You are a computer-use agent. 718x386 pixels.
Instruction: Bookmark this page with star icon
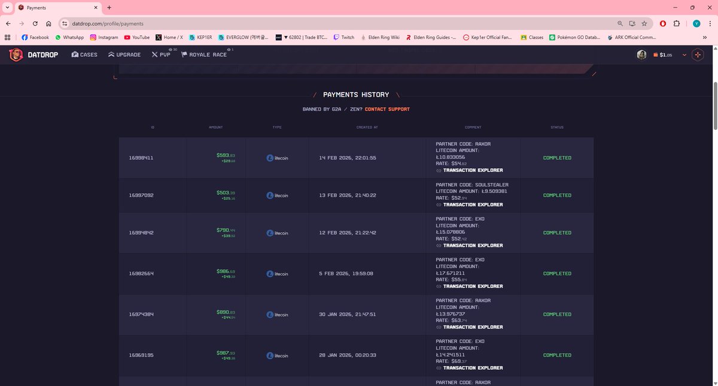point(644,23)
